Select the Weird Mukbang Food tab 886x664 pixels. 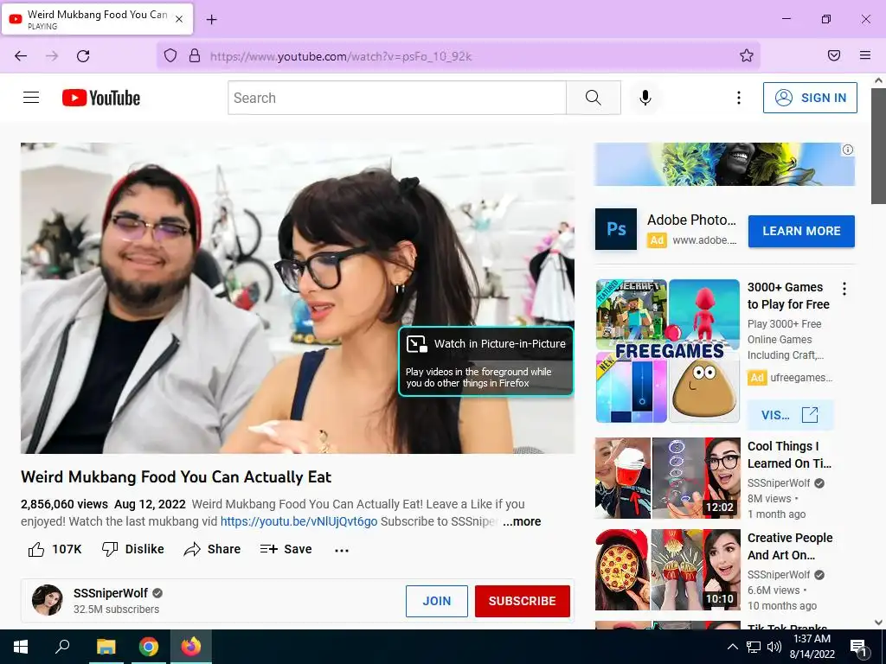pos(97,19)
